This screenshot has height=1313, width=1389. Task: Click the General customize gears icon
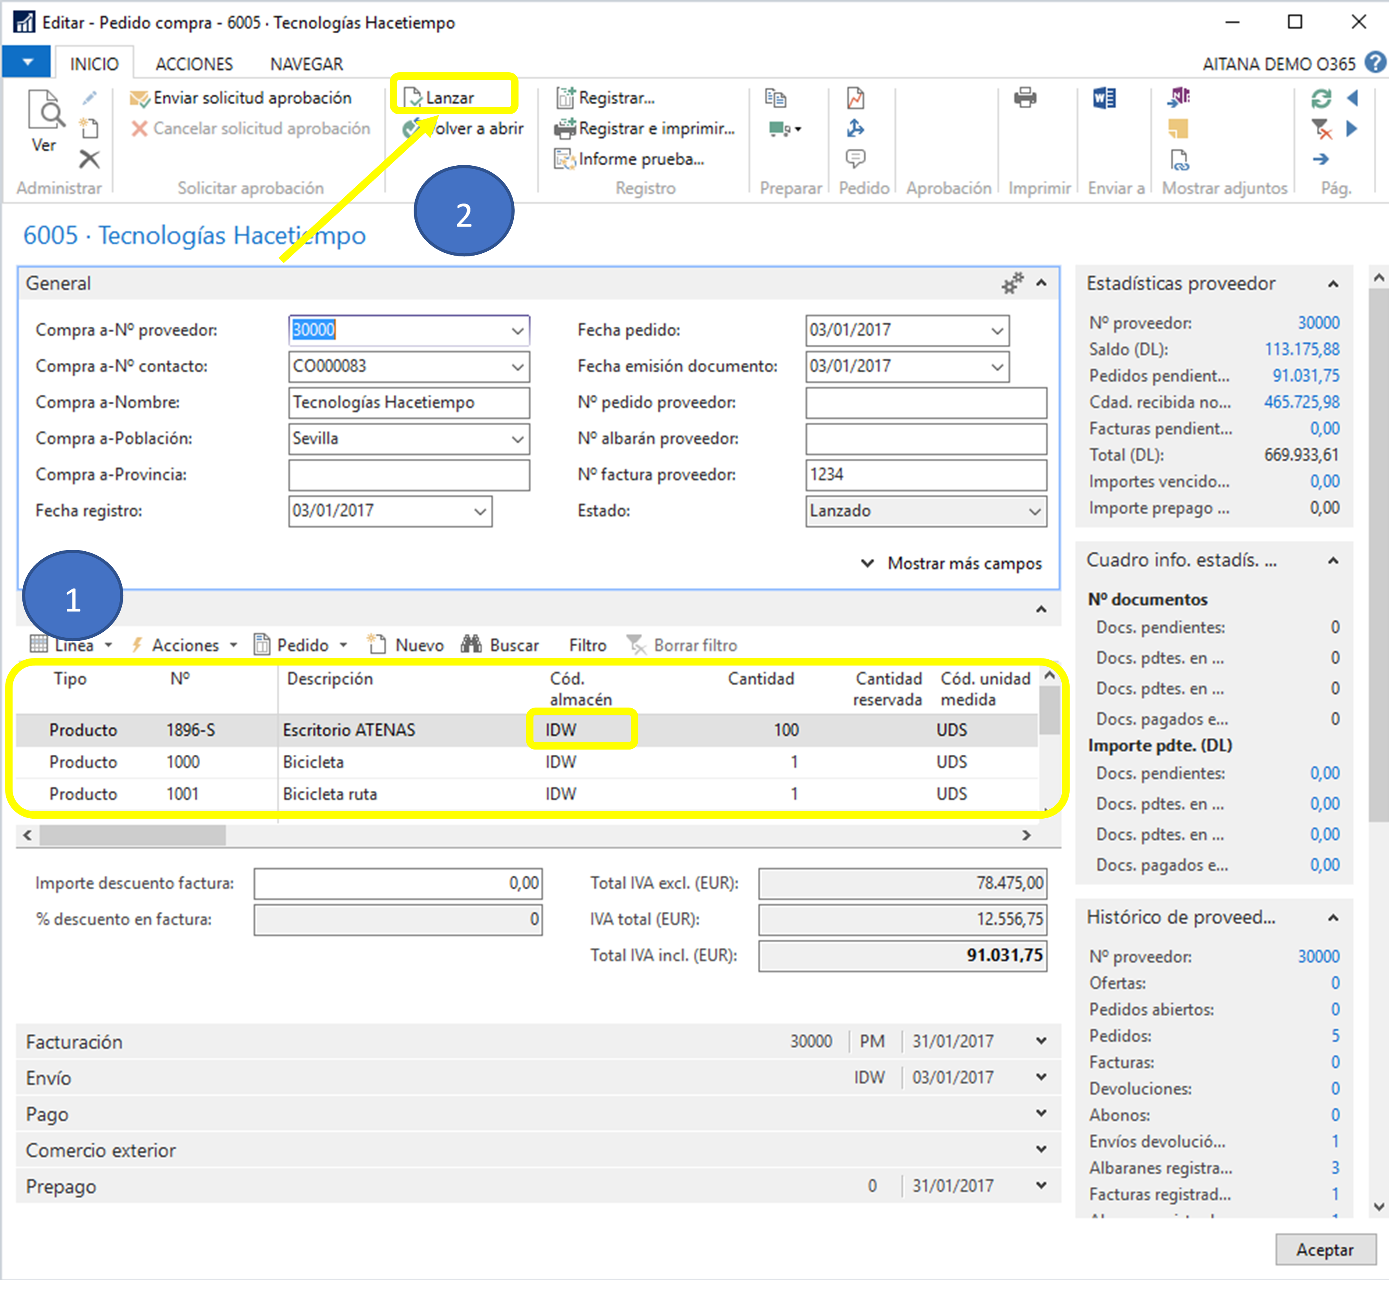[1012, 283]
